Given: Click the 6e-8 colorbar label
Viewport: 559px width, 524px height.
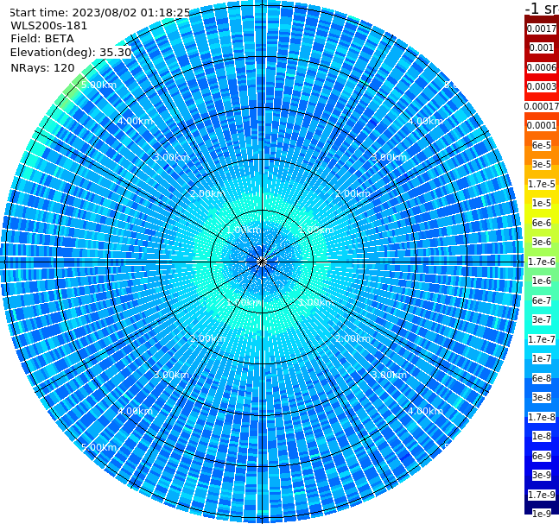Looking at the screenshot, I should 542,378.
